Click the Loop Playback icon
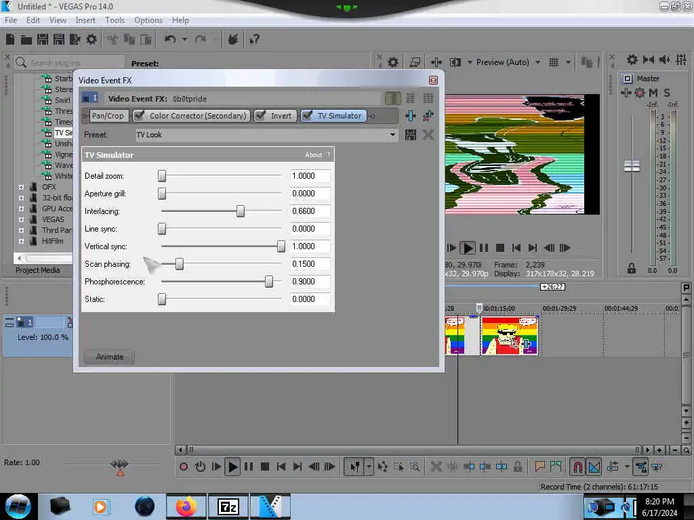This screenshot has width=694, height=520. click(200, 467)
